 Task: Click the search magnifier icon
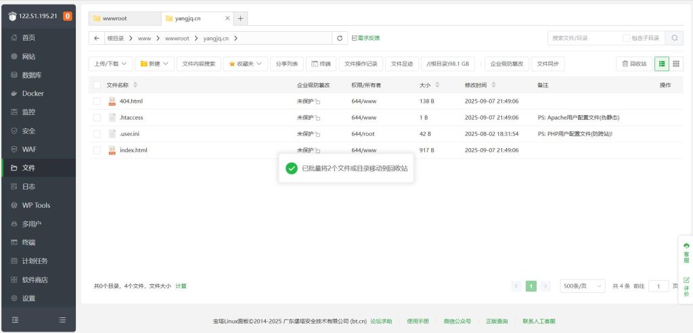click(x=675, y=38)
